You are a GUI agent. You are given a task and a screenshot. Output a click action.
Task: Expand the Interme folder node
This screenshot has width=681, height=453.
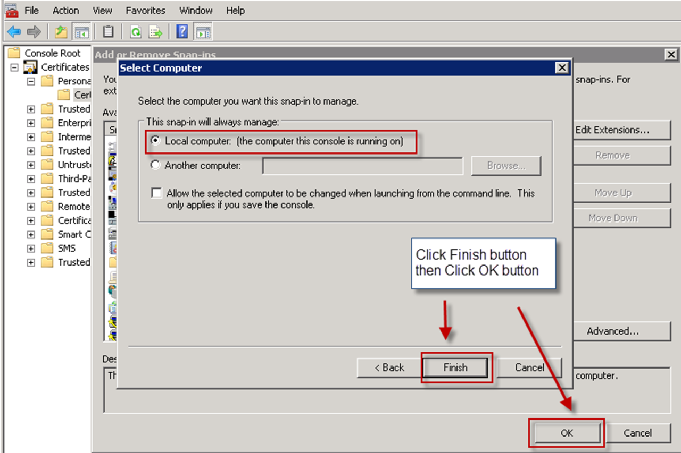(31, 137)
